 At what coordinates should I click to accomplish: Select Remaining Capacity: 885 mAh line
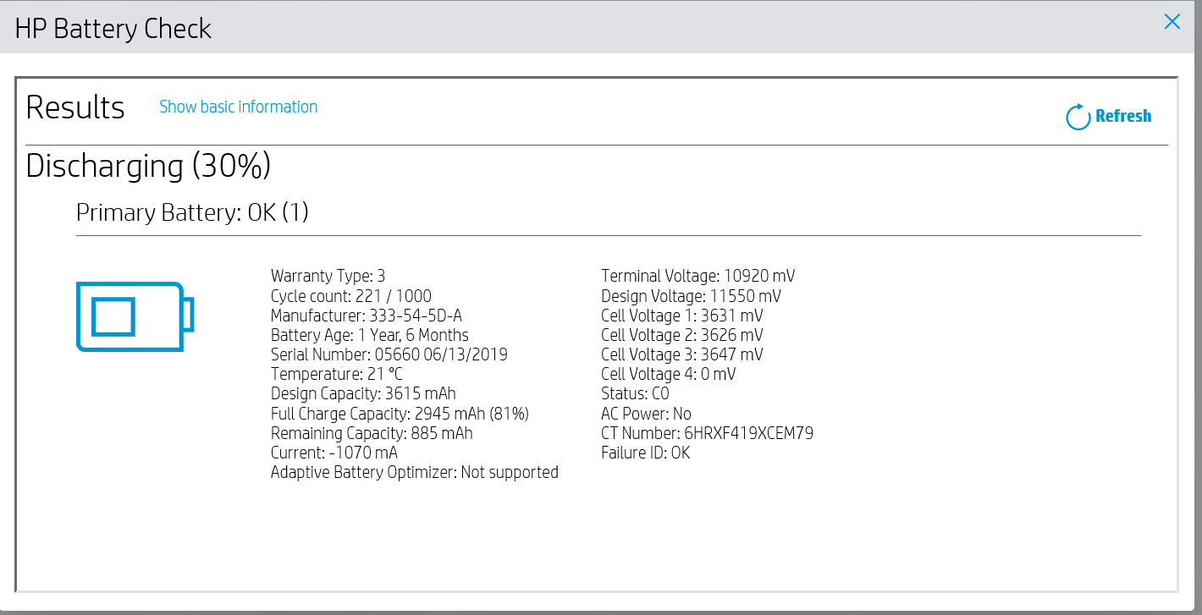click(372, 433)
